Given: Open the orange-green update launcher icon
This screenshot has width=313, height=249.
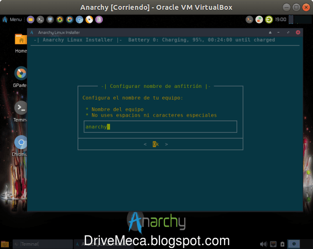Looking at the screenshot, I should (60, 20).
